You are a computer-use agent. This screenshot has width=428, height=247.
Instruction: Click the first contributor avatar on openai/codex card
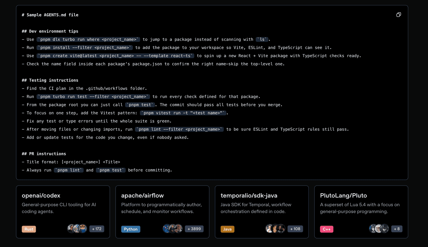(72, 229)
